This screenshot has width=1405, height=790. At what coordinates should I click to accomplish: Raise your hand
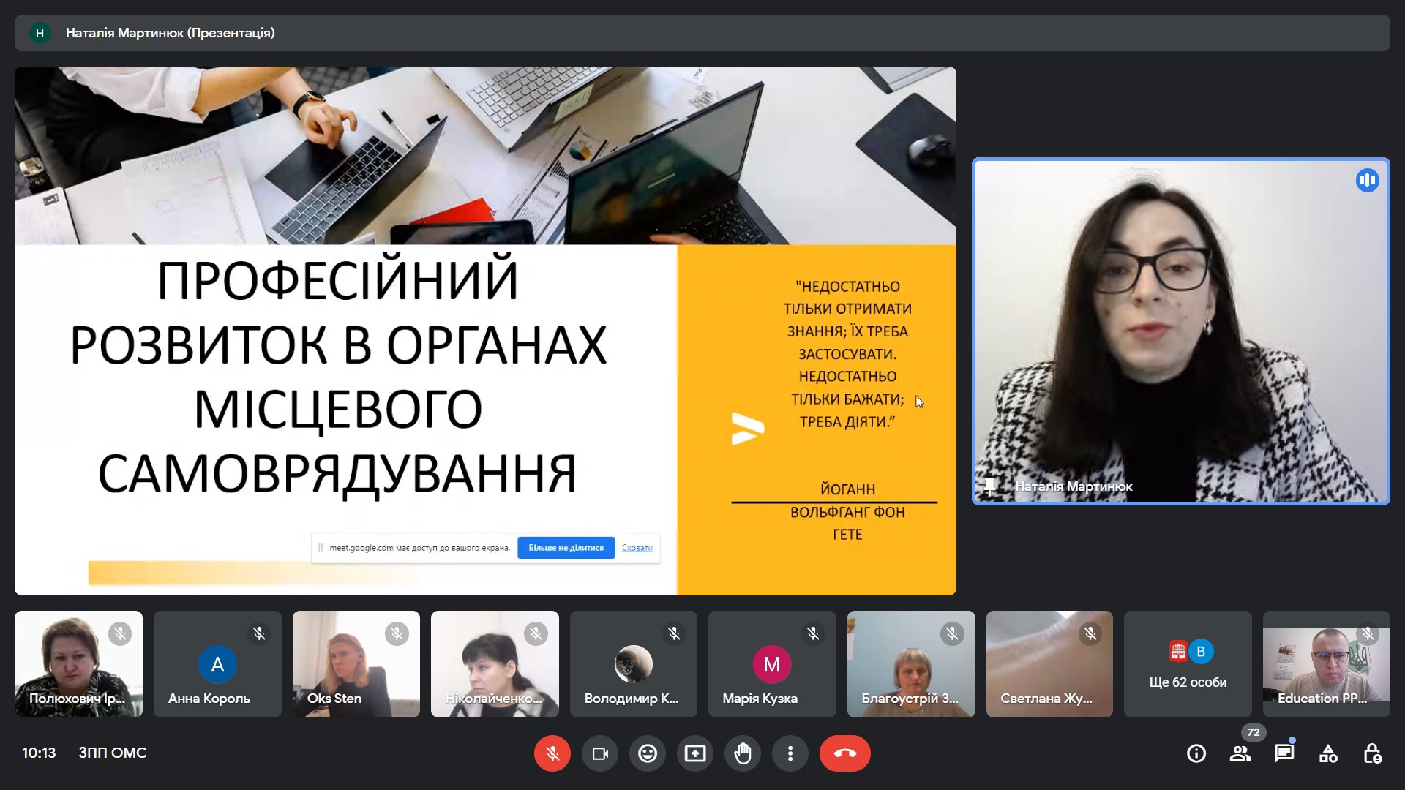(x=743, y=753)
